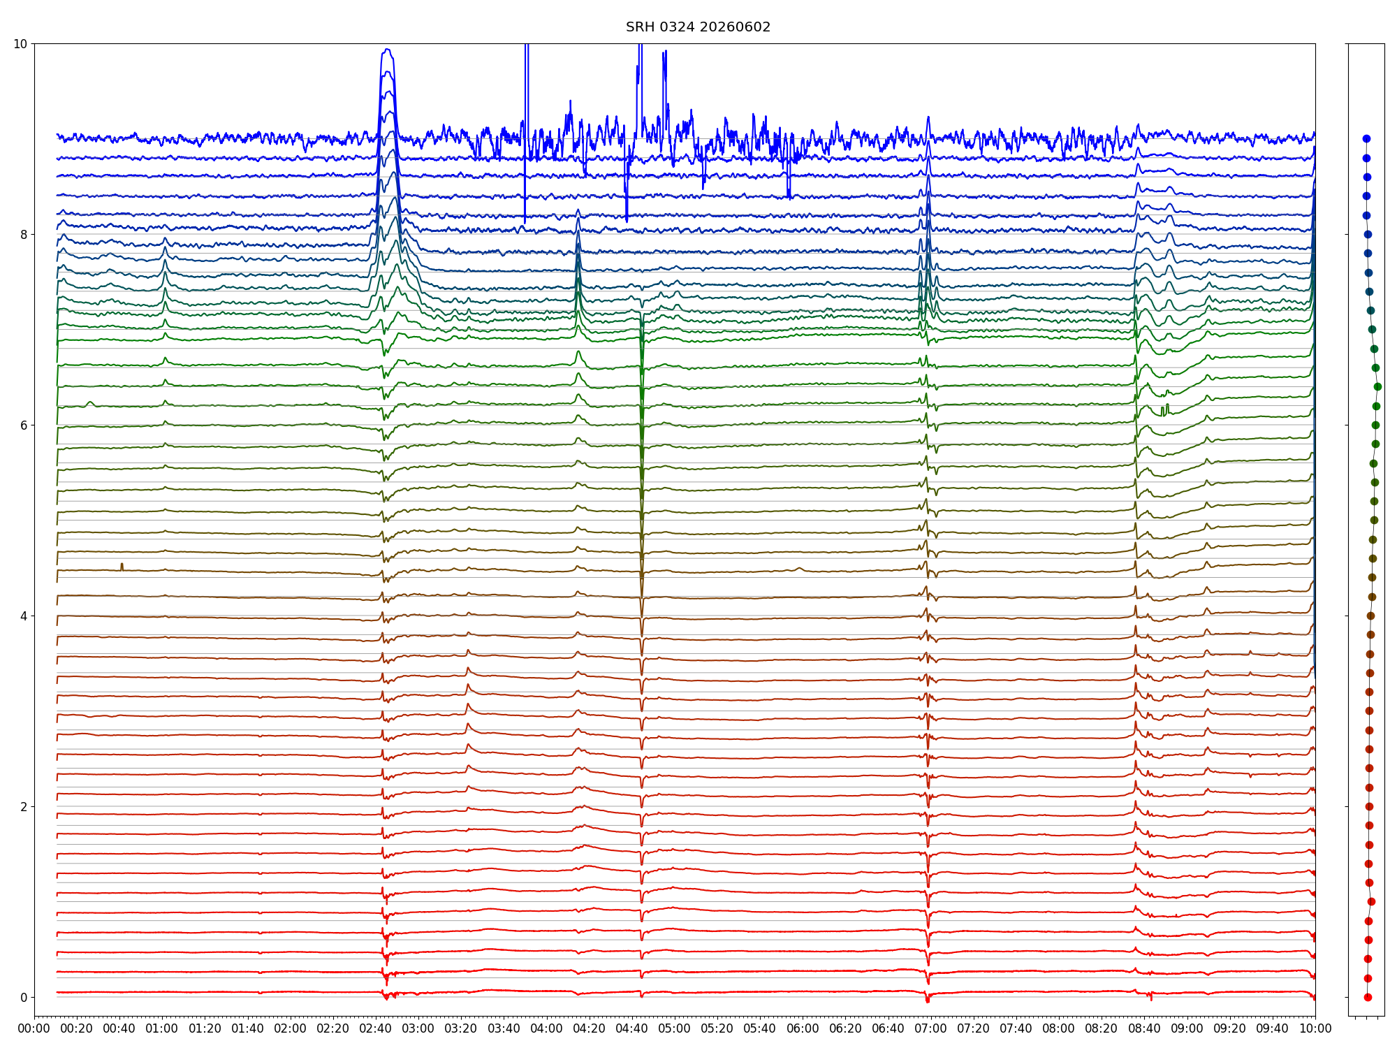Viewport: 1397px width, 1048px height.
Task: Click the time axis label "09:00"
Action: [x=1187, y=1029]
